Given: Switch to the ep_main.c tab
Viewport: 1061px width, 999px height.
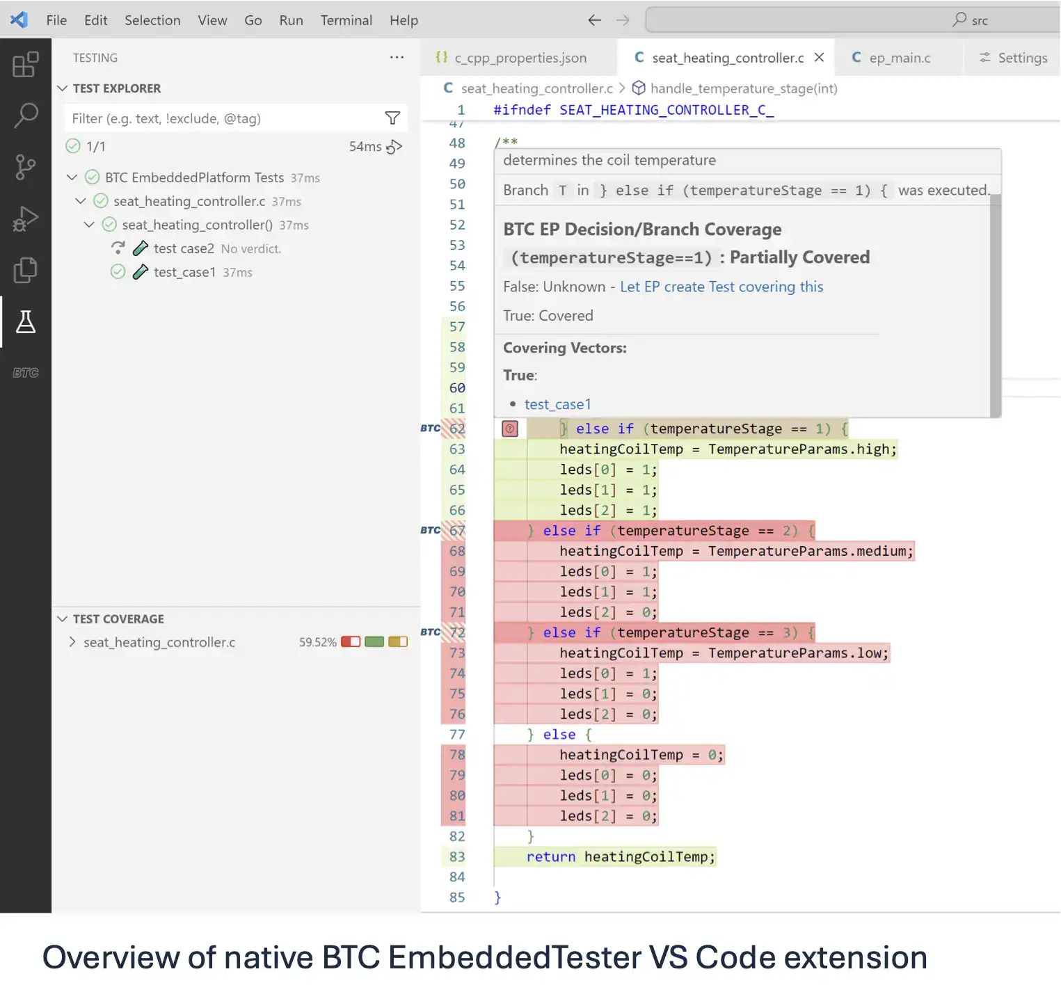Looking at the screenshot, I should tap(899, 58).
